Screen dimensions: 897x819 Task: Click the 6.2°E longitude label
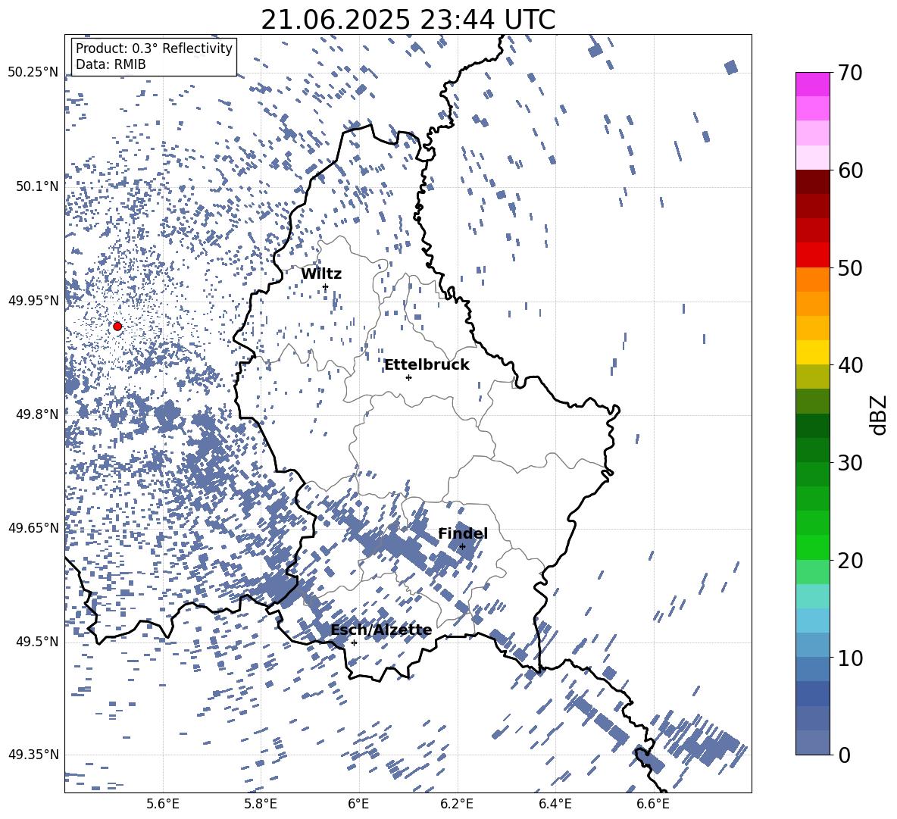tap(457, 804)
